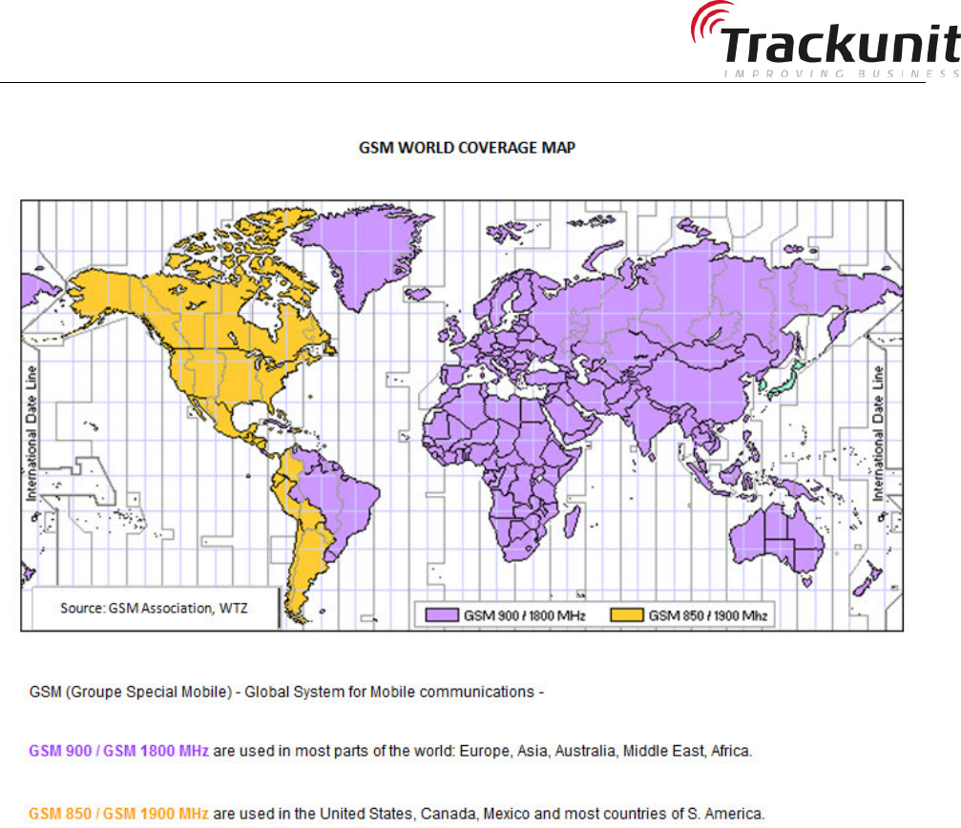Click the 'Source: GSM Association, WTZ' label

click(x=154, y=609)
